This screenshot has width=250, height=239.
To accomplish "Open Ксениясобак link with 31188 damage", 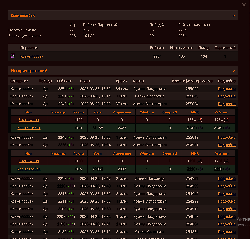I will [x=29, y=128].
